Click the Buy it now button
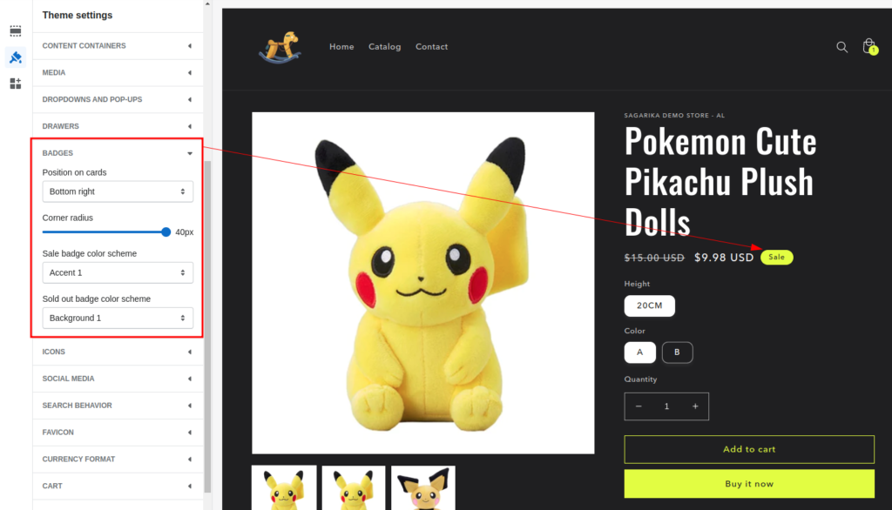 pos(748,484)
